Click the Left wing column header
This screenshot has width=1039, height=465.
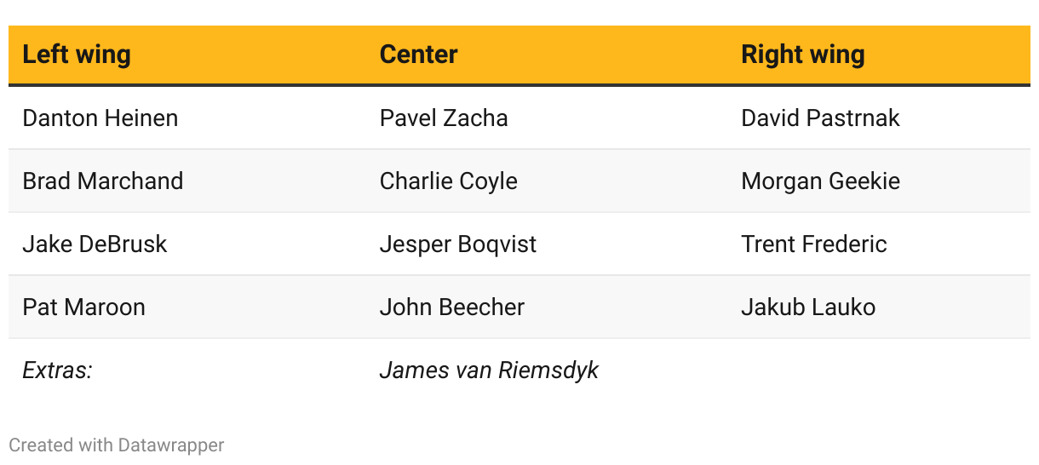click(x=77, y=55)
